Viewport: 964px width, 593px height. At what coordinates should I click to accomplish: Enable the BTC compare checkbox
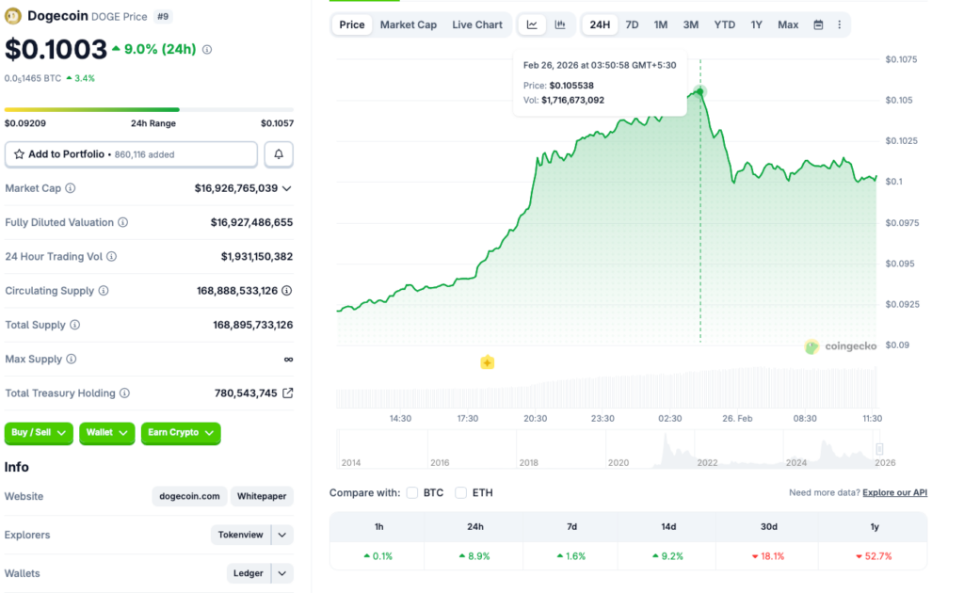[412, 492]
